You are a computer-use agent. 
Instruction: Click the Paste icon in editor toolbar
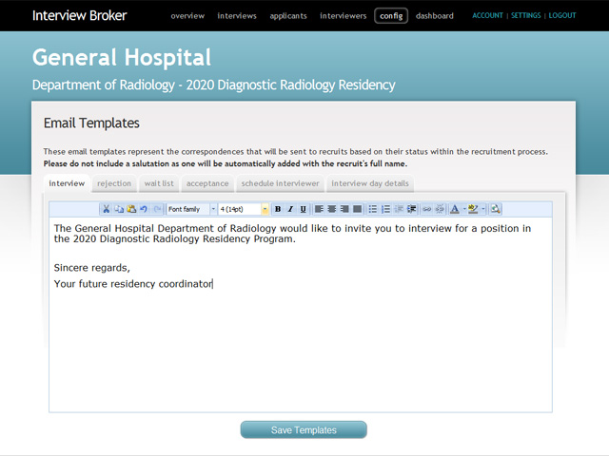click(x=131, y=209)
